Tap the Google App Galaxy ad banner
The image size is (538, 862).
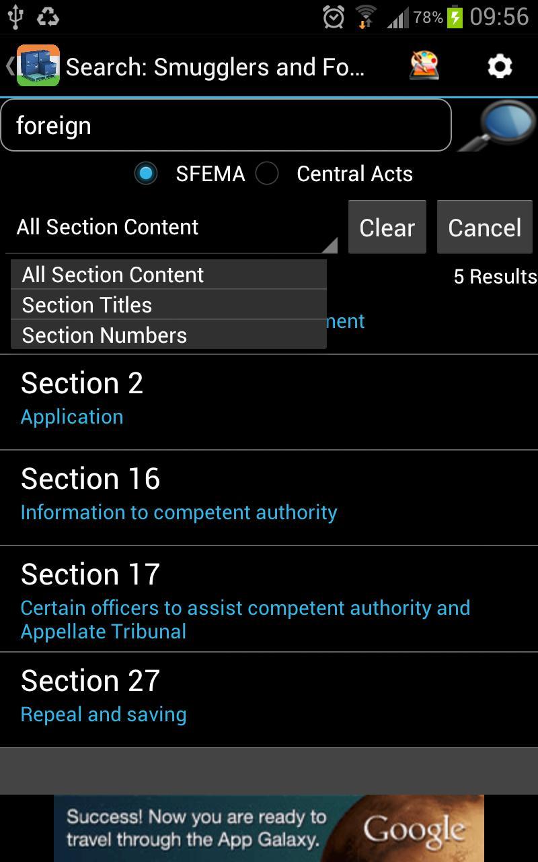(269, 828)
